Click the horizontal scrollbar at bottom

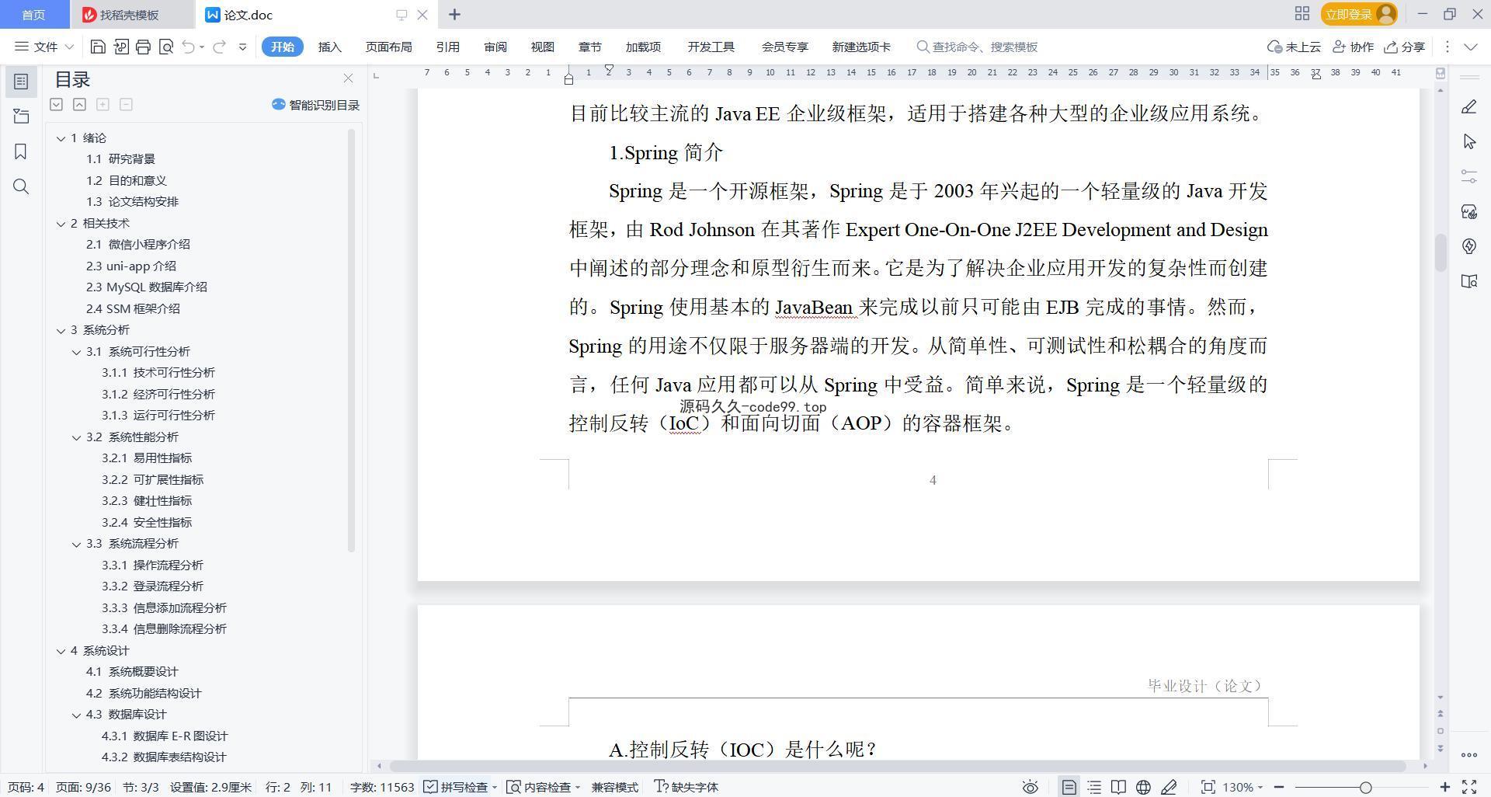click(897, 766)
